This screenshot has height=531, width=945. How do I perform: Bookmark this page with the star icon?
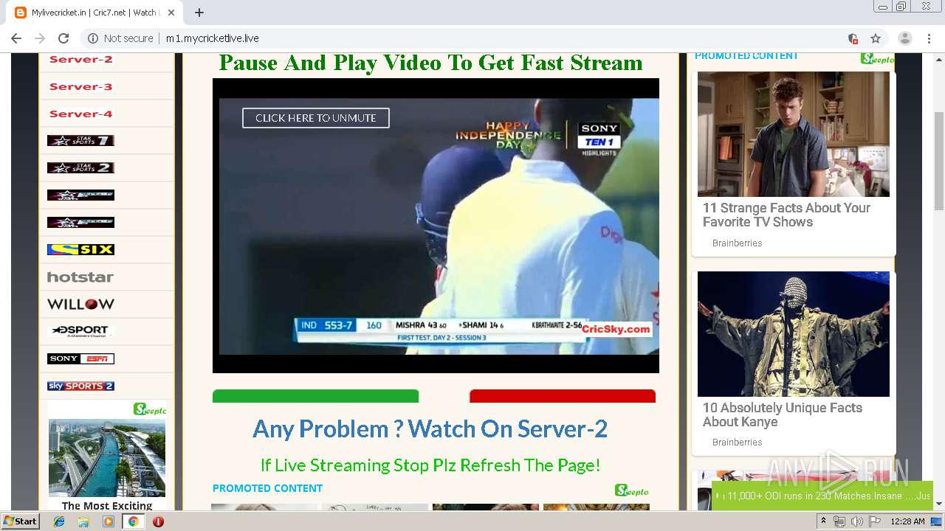point(876,38)
